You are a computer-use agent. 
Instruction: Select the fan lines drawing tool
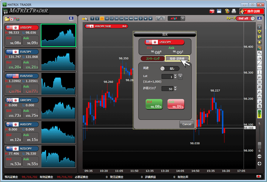[259, 92]
